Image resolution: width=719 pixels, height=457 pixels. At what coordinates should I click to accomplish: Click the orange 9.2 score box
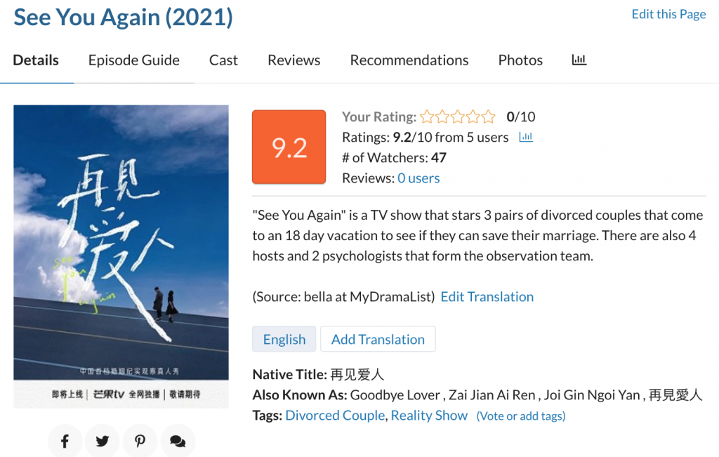(x=289, y=147)
